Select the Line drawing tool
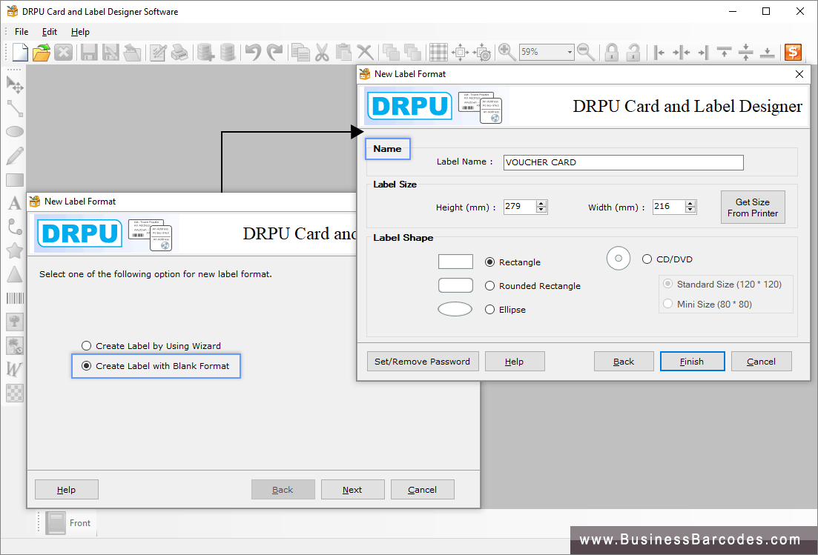This screenshot has height=555, width=818. point(15,108)
